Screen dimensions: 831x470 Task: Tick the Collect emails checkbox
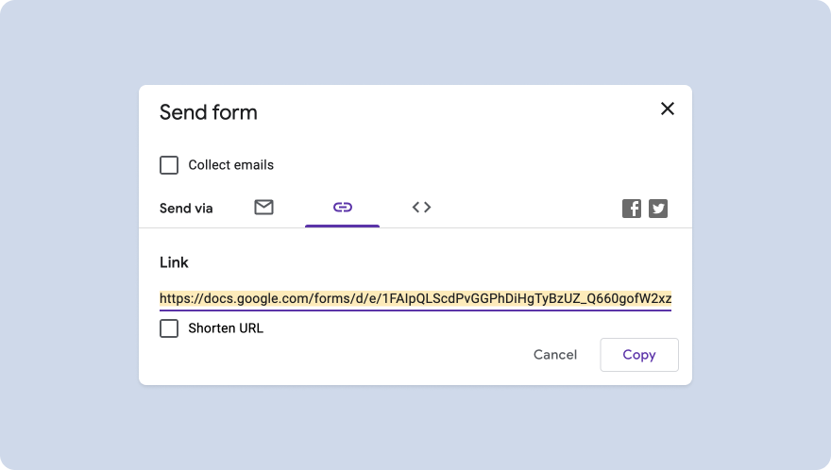[169, 165]
